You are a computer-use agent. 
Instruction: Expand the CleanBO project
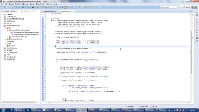[x=3, y=15]
